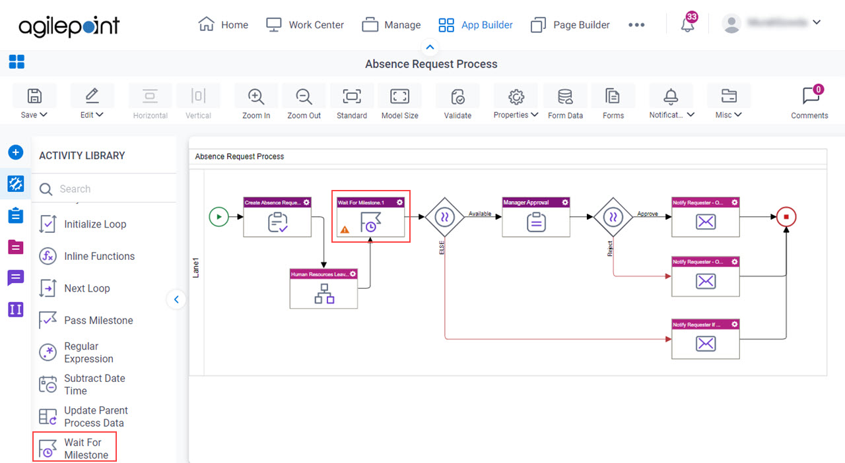The width and height of the screenshot is (845, 463).
Task: Click the green start event node
Action: point(219,216)
